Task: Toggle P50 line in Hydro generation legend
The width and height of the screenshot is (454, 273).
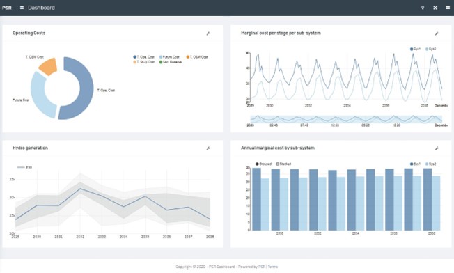Action: pyautogui.click(x=24, y=167)
